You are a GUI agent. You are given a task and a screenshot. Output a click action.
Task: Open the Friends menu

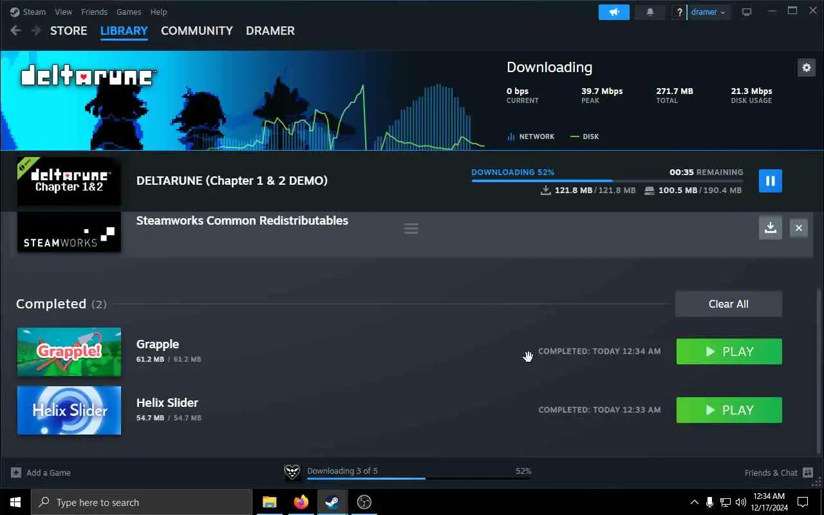point(95,12)
